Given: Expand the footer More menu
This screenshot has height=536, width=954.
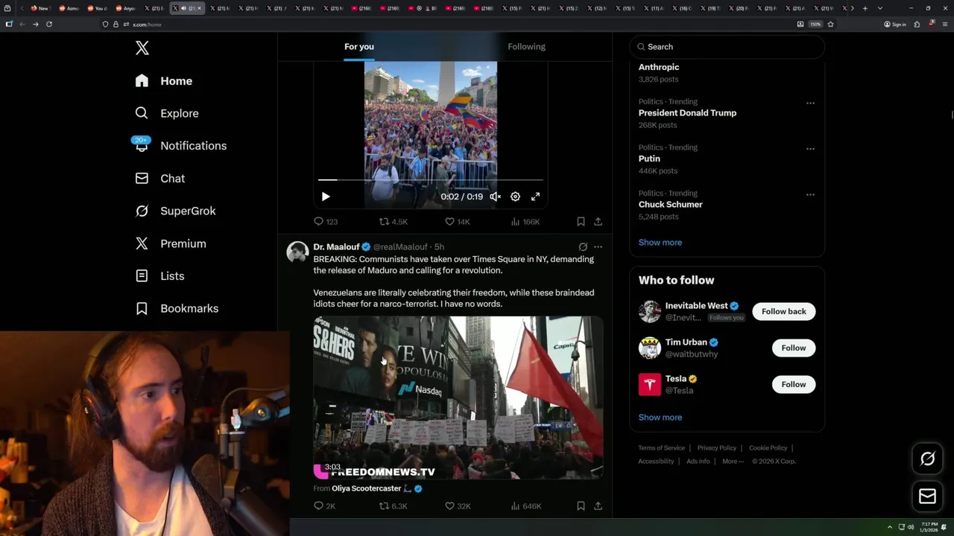Looking at the screenshot, I should click(733, 462).
